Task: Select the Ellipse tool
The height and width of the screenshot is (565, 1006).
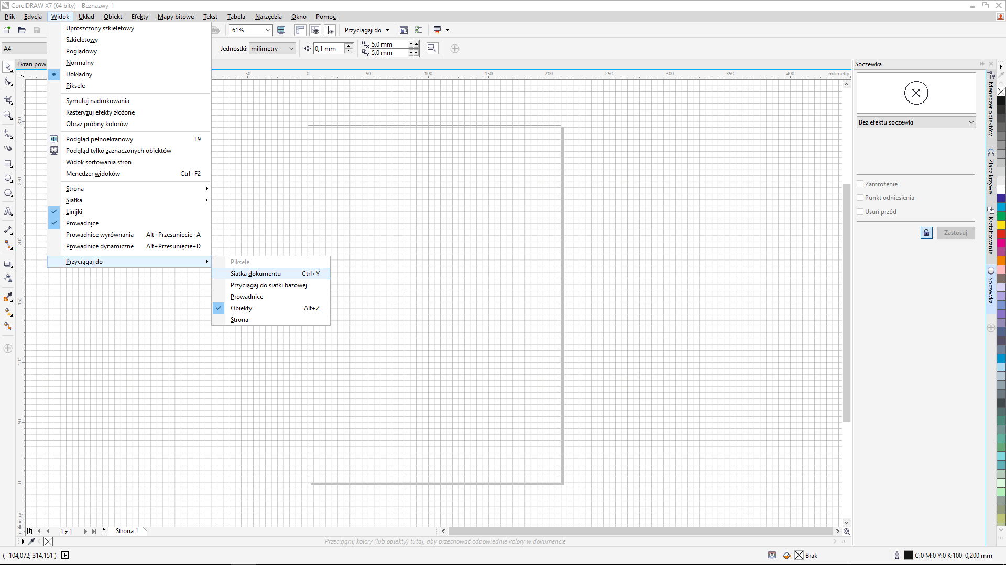Action: pyautogui.click(x=8, y=179)
